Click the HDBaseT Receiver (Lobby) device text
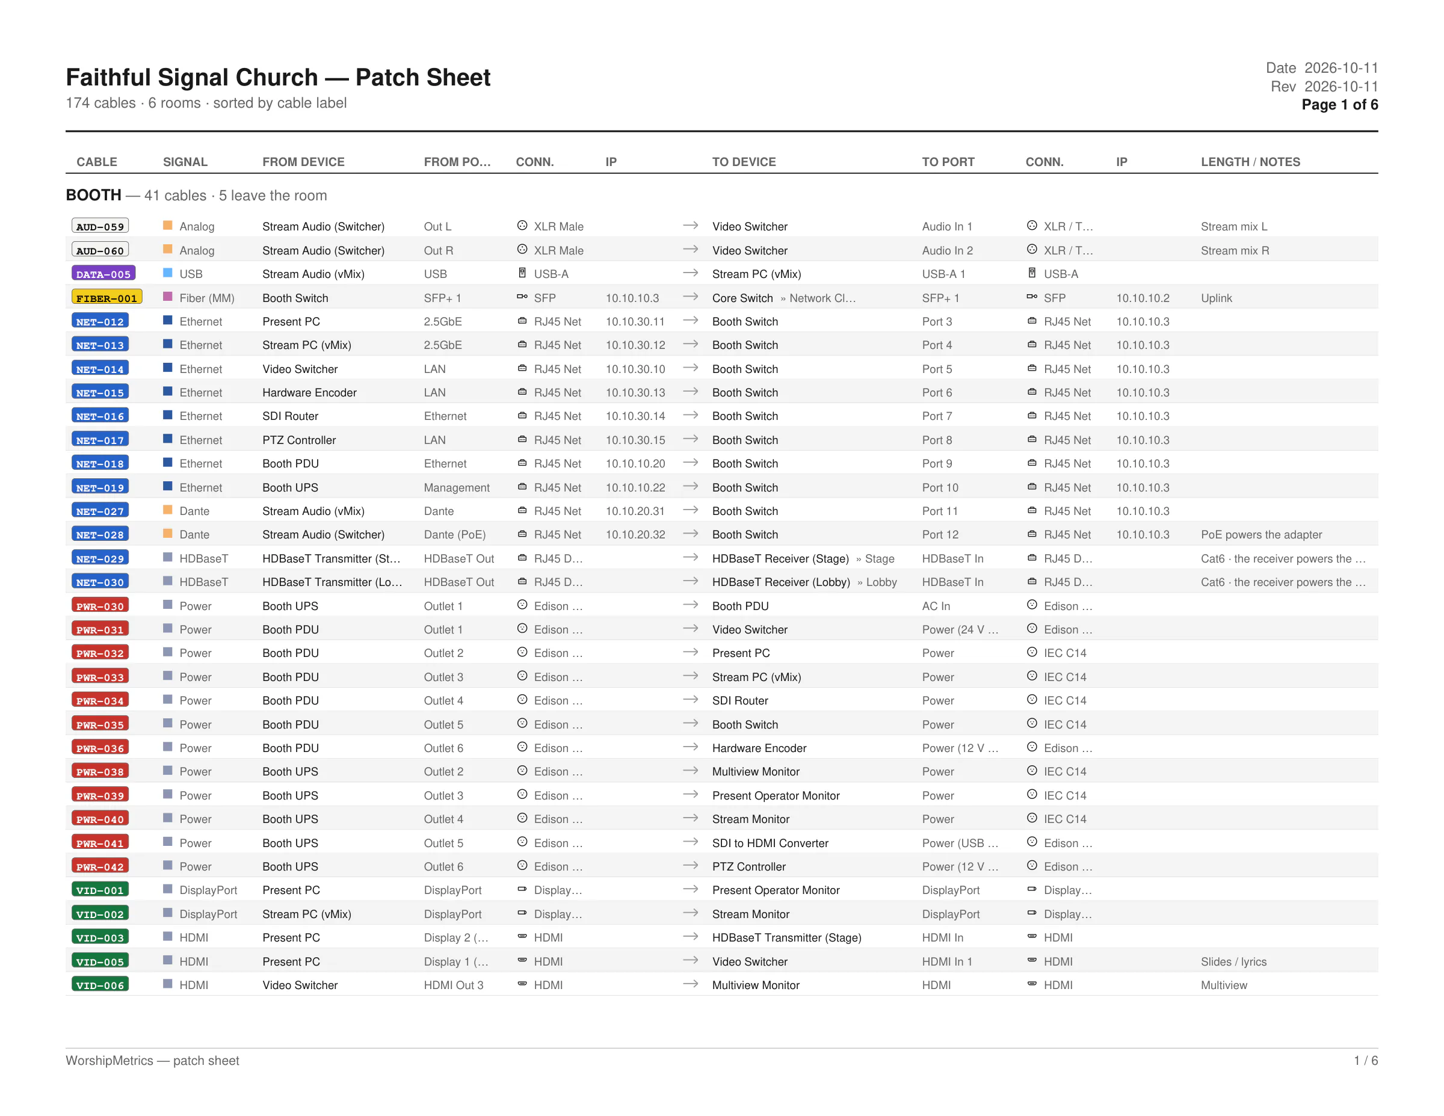Image resolution: width=1444 pixels, height=1116 pixels. point(781,582)
